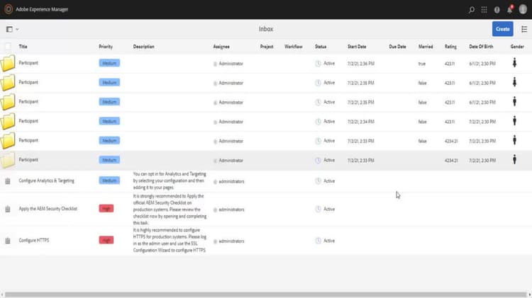Click the 7/2/21, 2:36 PM start date
The height and width of the screenshot is (298, 532).
(x=360, y=64)
